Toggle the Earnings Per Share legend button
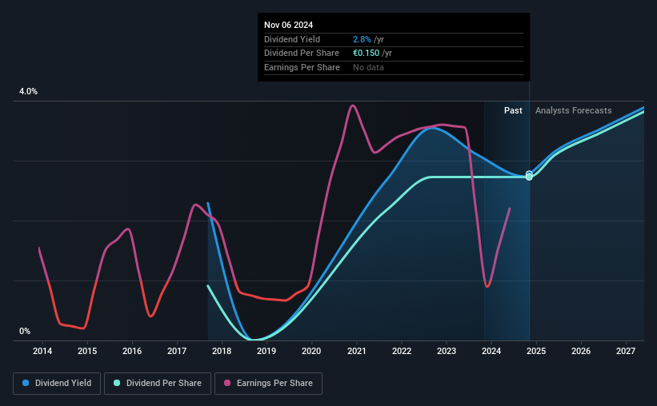This screenshot has height=406, width=657. (x=268, y=384)
